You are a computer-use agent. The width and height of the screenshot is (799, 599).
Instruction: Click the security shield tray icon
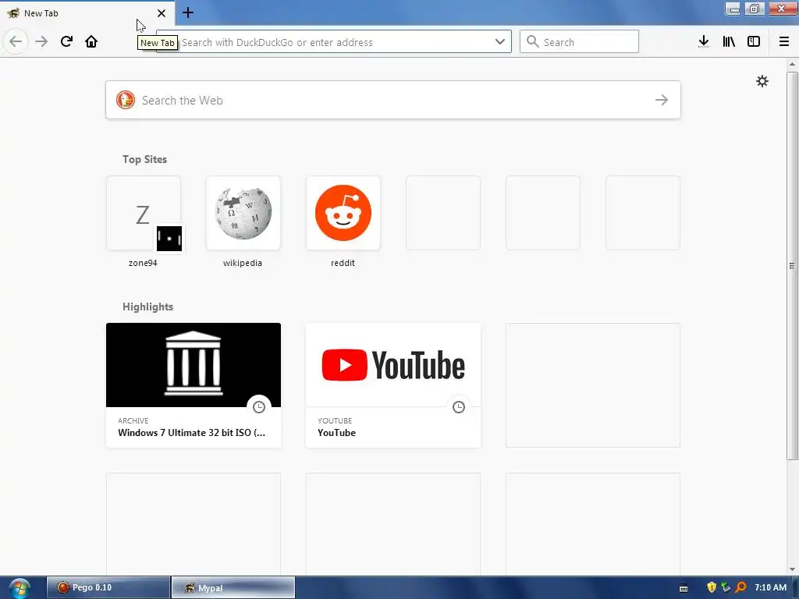712,587
